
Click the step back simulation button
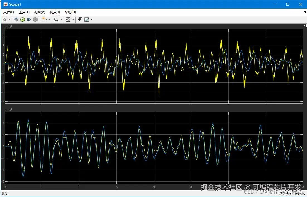tap(16, 19)
